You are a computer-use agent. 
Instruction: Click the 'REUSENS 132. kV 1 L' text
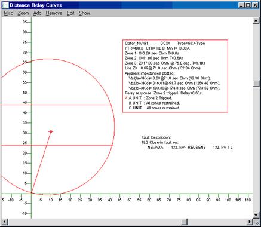210,148
